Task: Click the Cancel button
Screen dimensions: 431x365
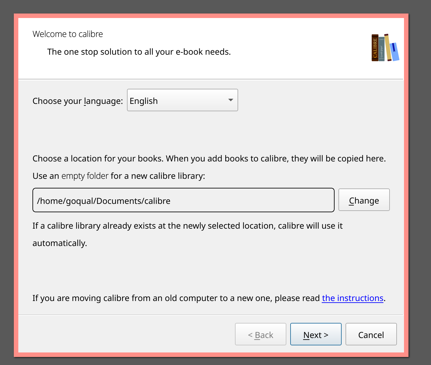Action: point(371,334)
